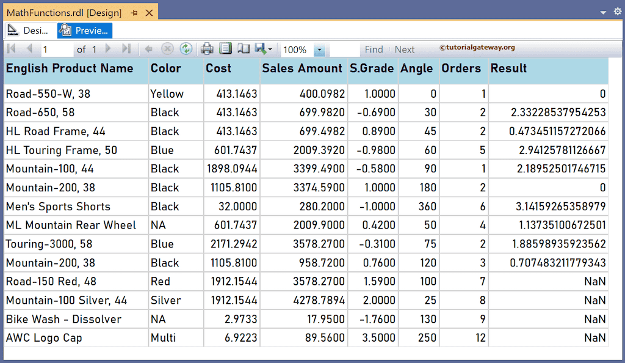Click the page number input field
The width and height of the screenshot is (625, 363).
click(x=55, y=49)
